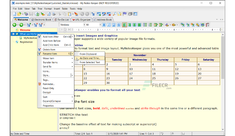Click the New file icon
Image resolution: width=235 pixels, height=136 pixels.
point(15,14)
